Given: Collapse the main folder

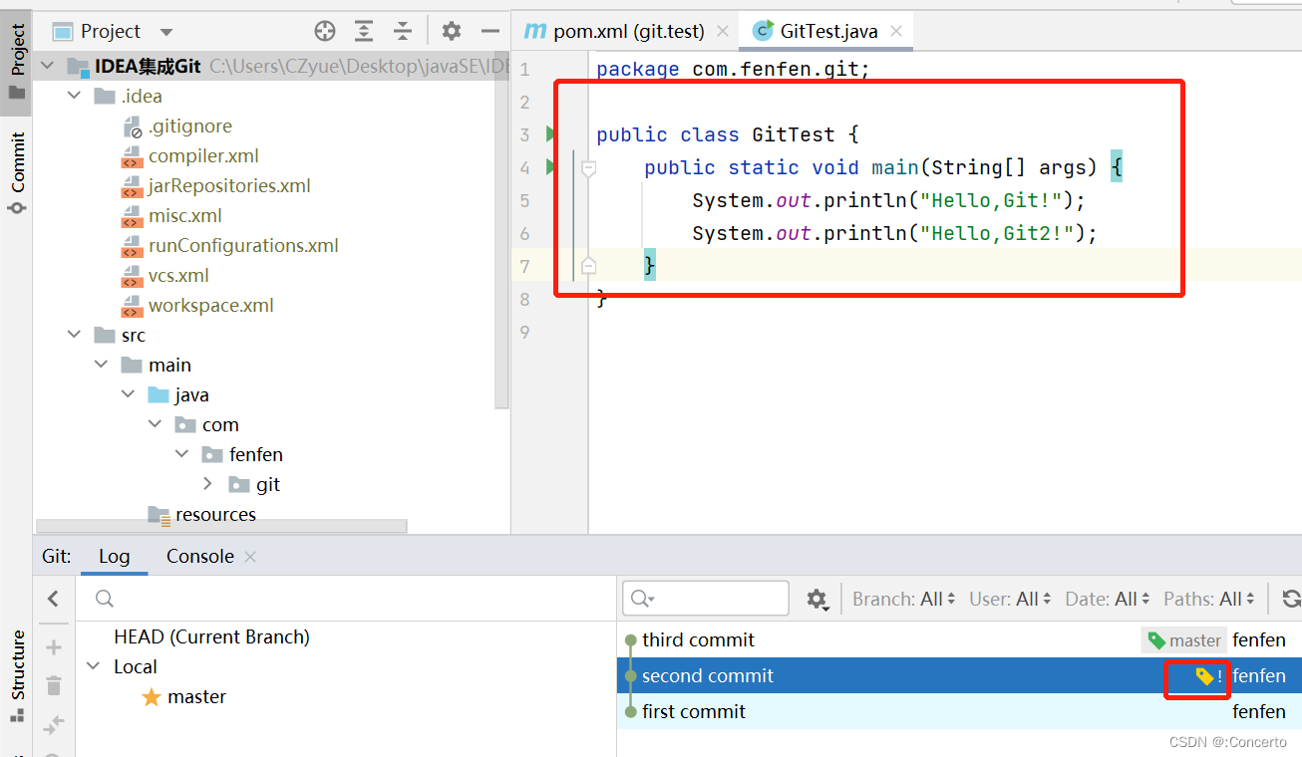Looking at the screenshot, I should coord(102,366).
